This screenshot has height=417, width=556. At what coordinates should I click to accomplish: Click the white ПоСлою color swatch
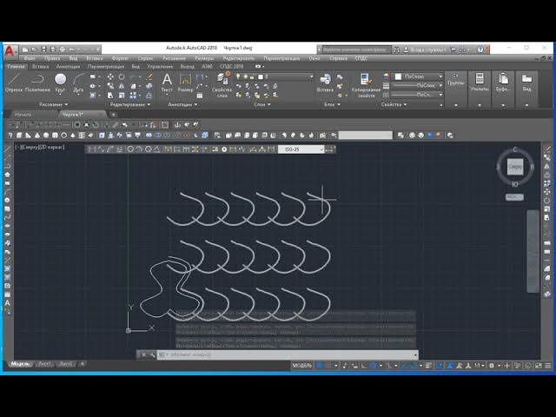coord(398,76)
